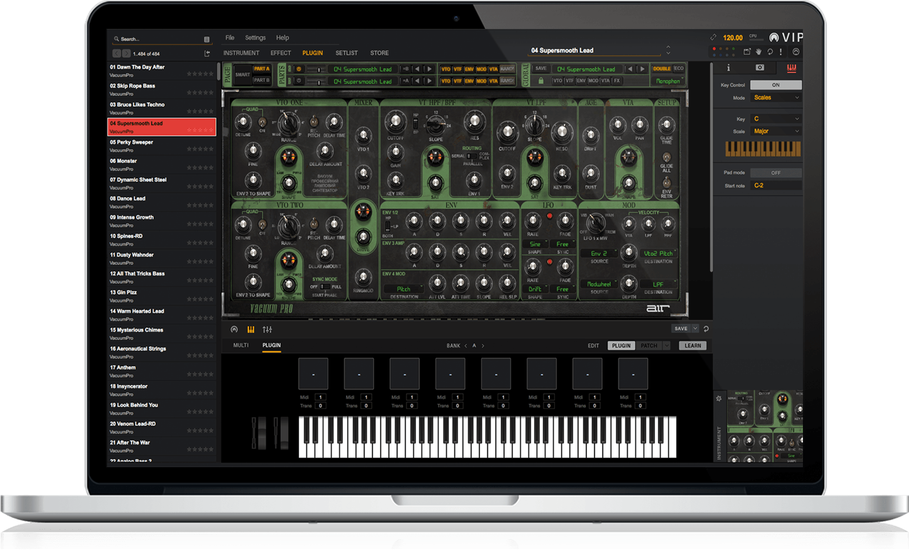
Task: Select preset 05 Perky Sweeper
Action: 161,146
